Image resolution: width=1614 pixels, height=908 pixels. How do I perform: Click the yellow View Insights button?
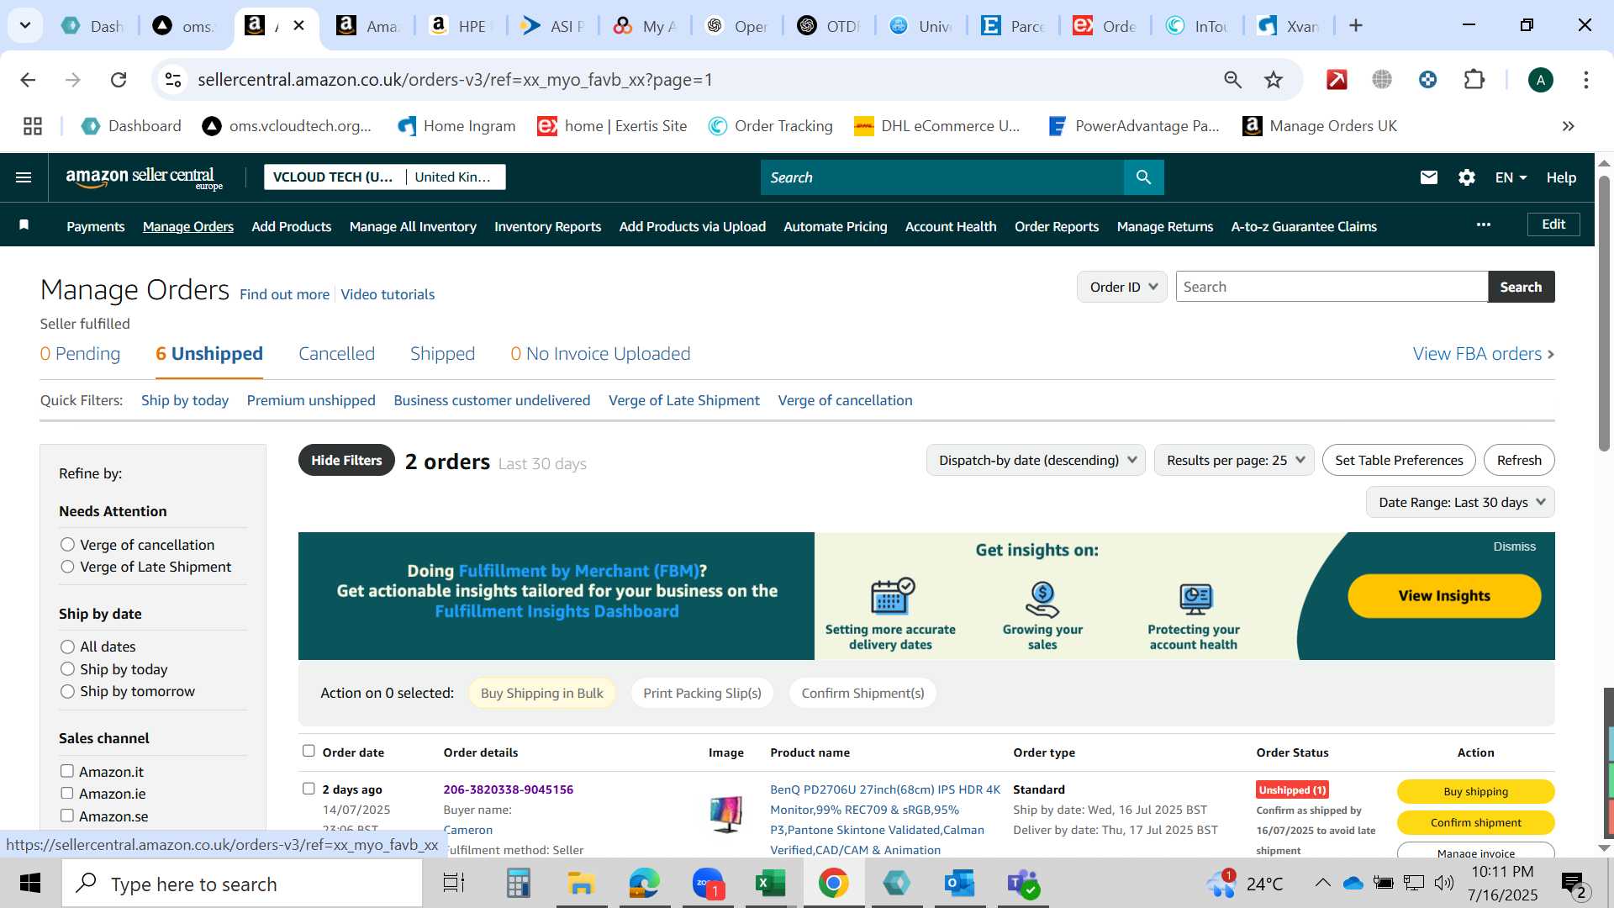pos(1443,596)
